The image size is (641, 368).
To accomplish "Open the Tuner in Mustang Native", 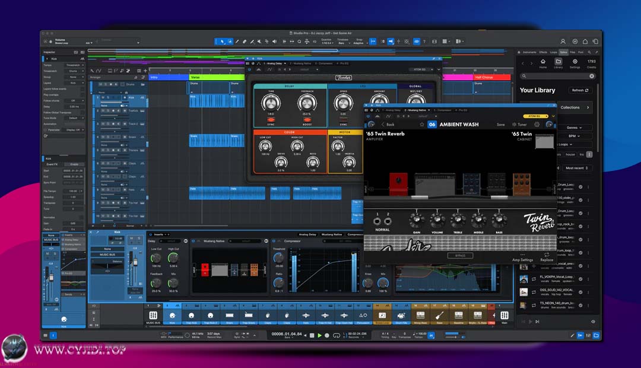I will point(520,125).
